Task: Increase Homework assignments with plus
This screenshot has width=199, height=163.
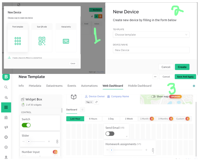Action: coord(146,150)
